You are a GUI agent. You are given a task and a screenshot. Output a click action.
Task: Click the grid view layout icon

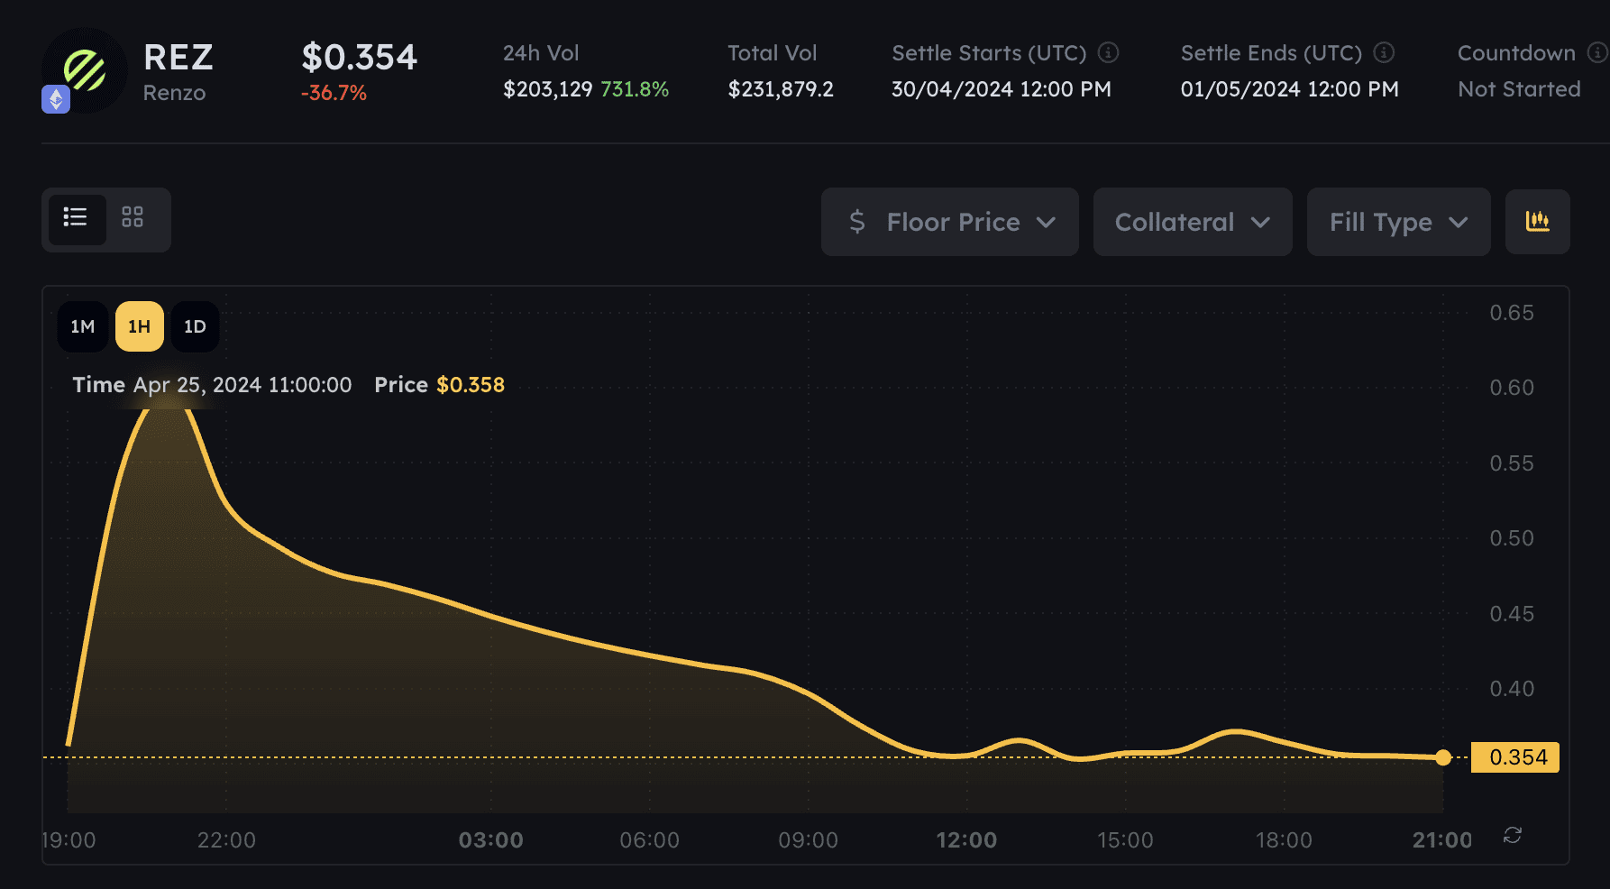click(x=133, y=218)
